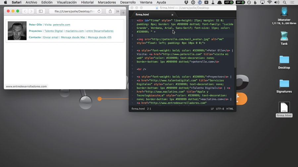This screenshot has height=167, width=298.
Task: Go back in Safari
Action: 25,11
